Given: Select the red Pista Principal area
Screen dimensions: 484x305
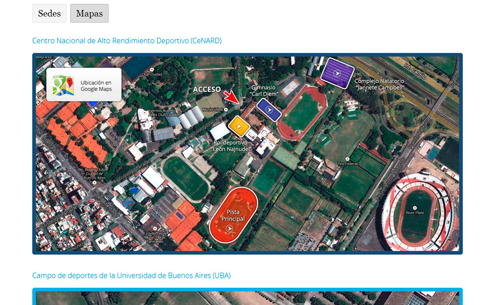Looking at the screenshot, I should click(x=233, y=215).
